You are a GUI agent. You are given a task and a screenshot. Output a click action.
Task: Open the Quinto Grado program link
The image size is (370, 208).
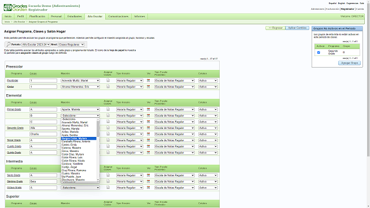click(x=14, y=153)
